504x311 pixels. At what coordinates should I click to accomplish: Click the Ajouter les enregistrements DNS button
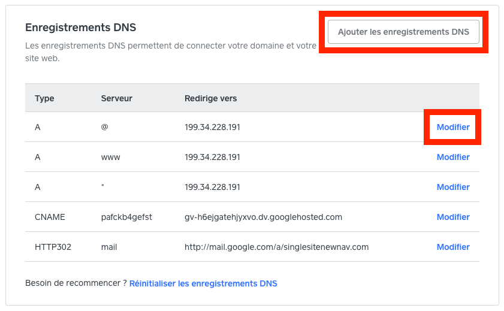[403, 32]
